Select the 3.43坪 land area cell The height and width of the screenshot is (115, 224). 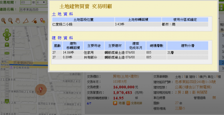click(x=138, y=24)
